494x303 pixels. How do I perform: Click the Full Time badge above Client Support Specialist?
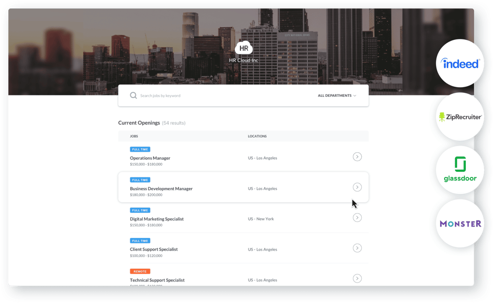point(140,240)
